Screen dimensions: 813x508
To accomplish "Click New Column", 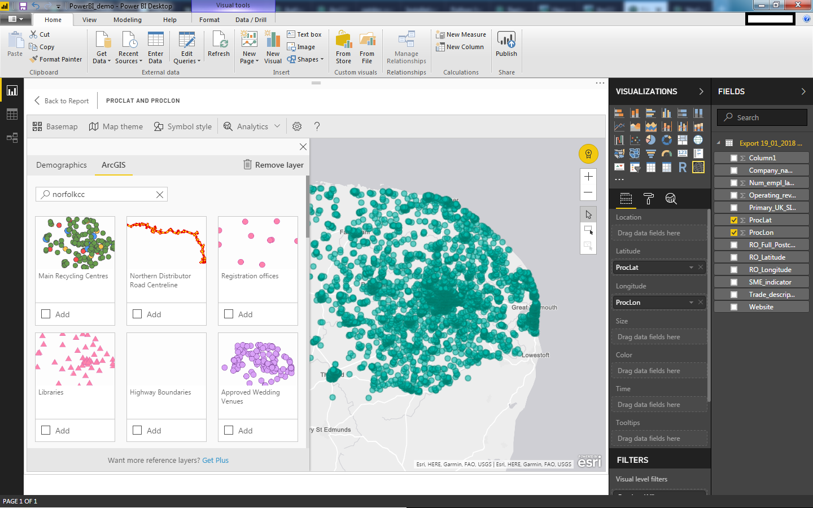I will tap(460, 47).
